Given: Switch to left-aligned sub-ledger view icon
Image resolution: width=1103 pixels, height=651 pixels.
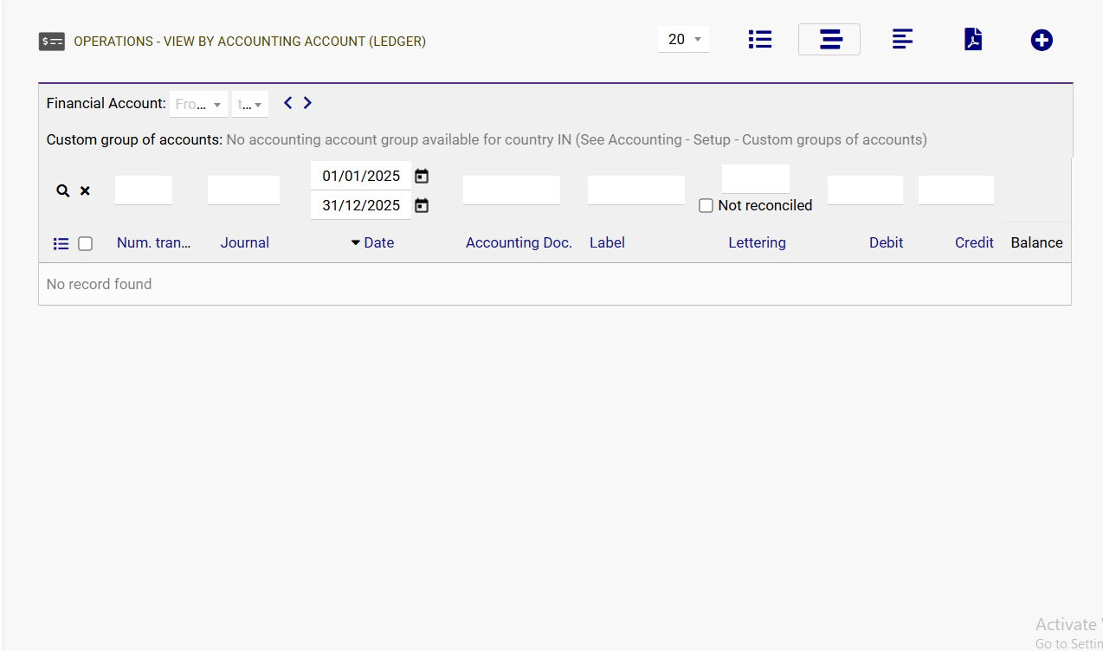Looking at the screenshot, I should tap(902, 40).
